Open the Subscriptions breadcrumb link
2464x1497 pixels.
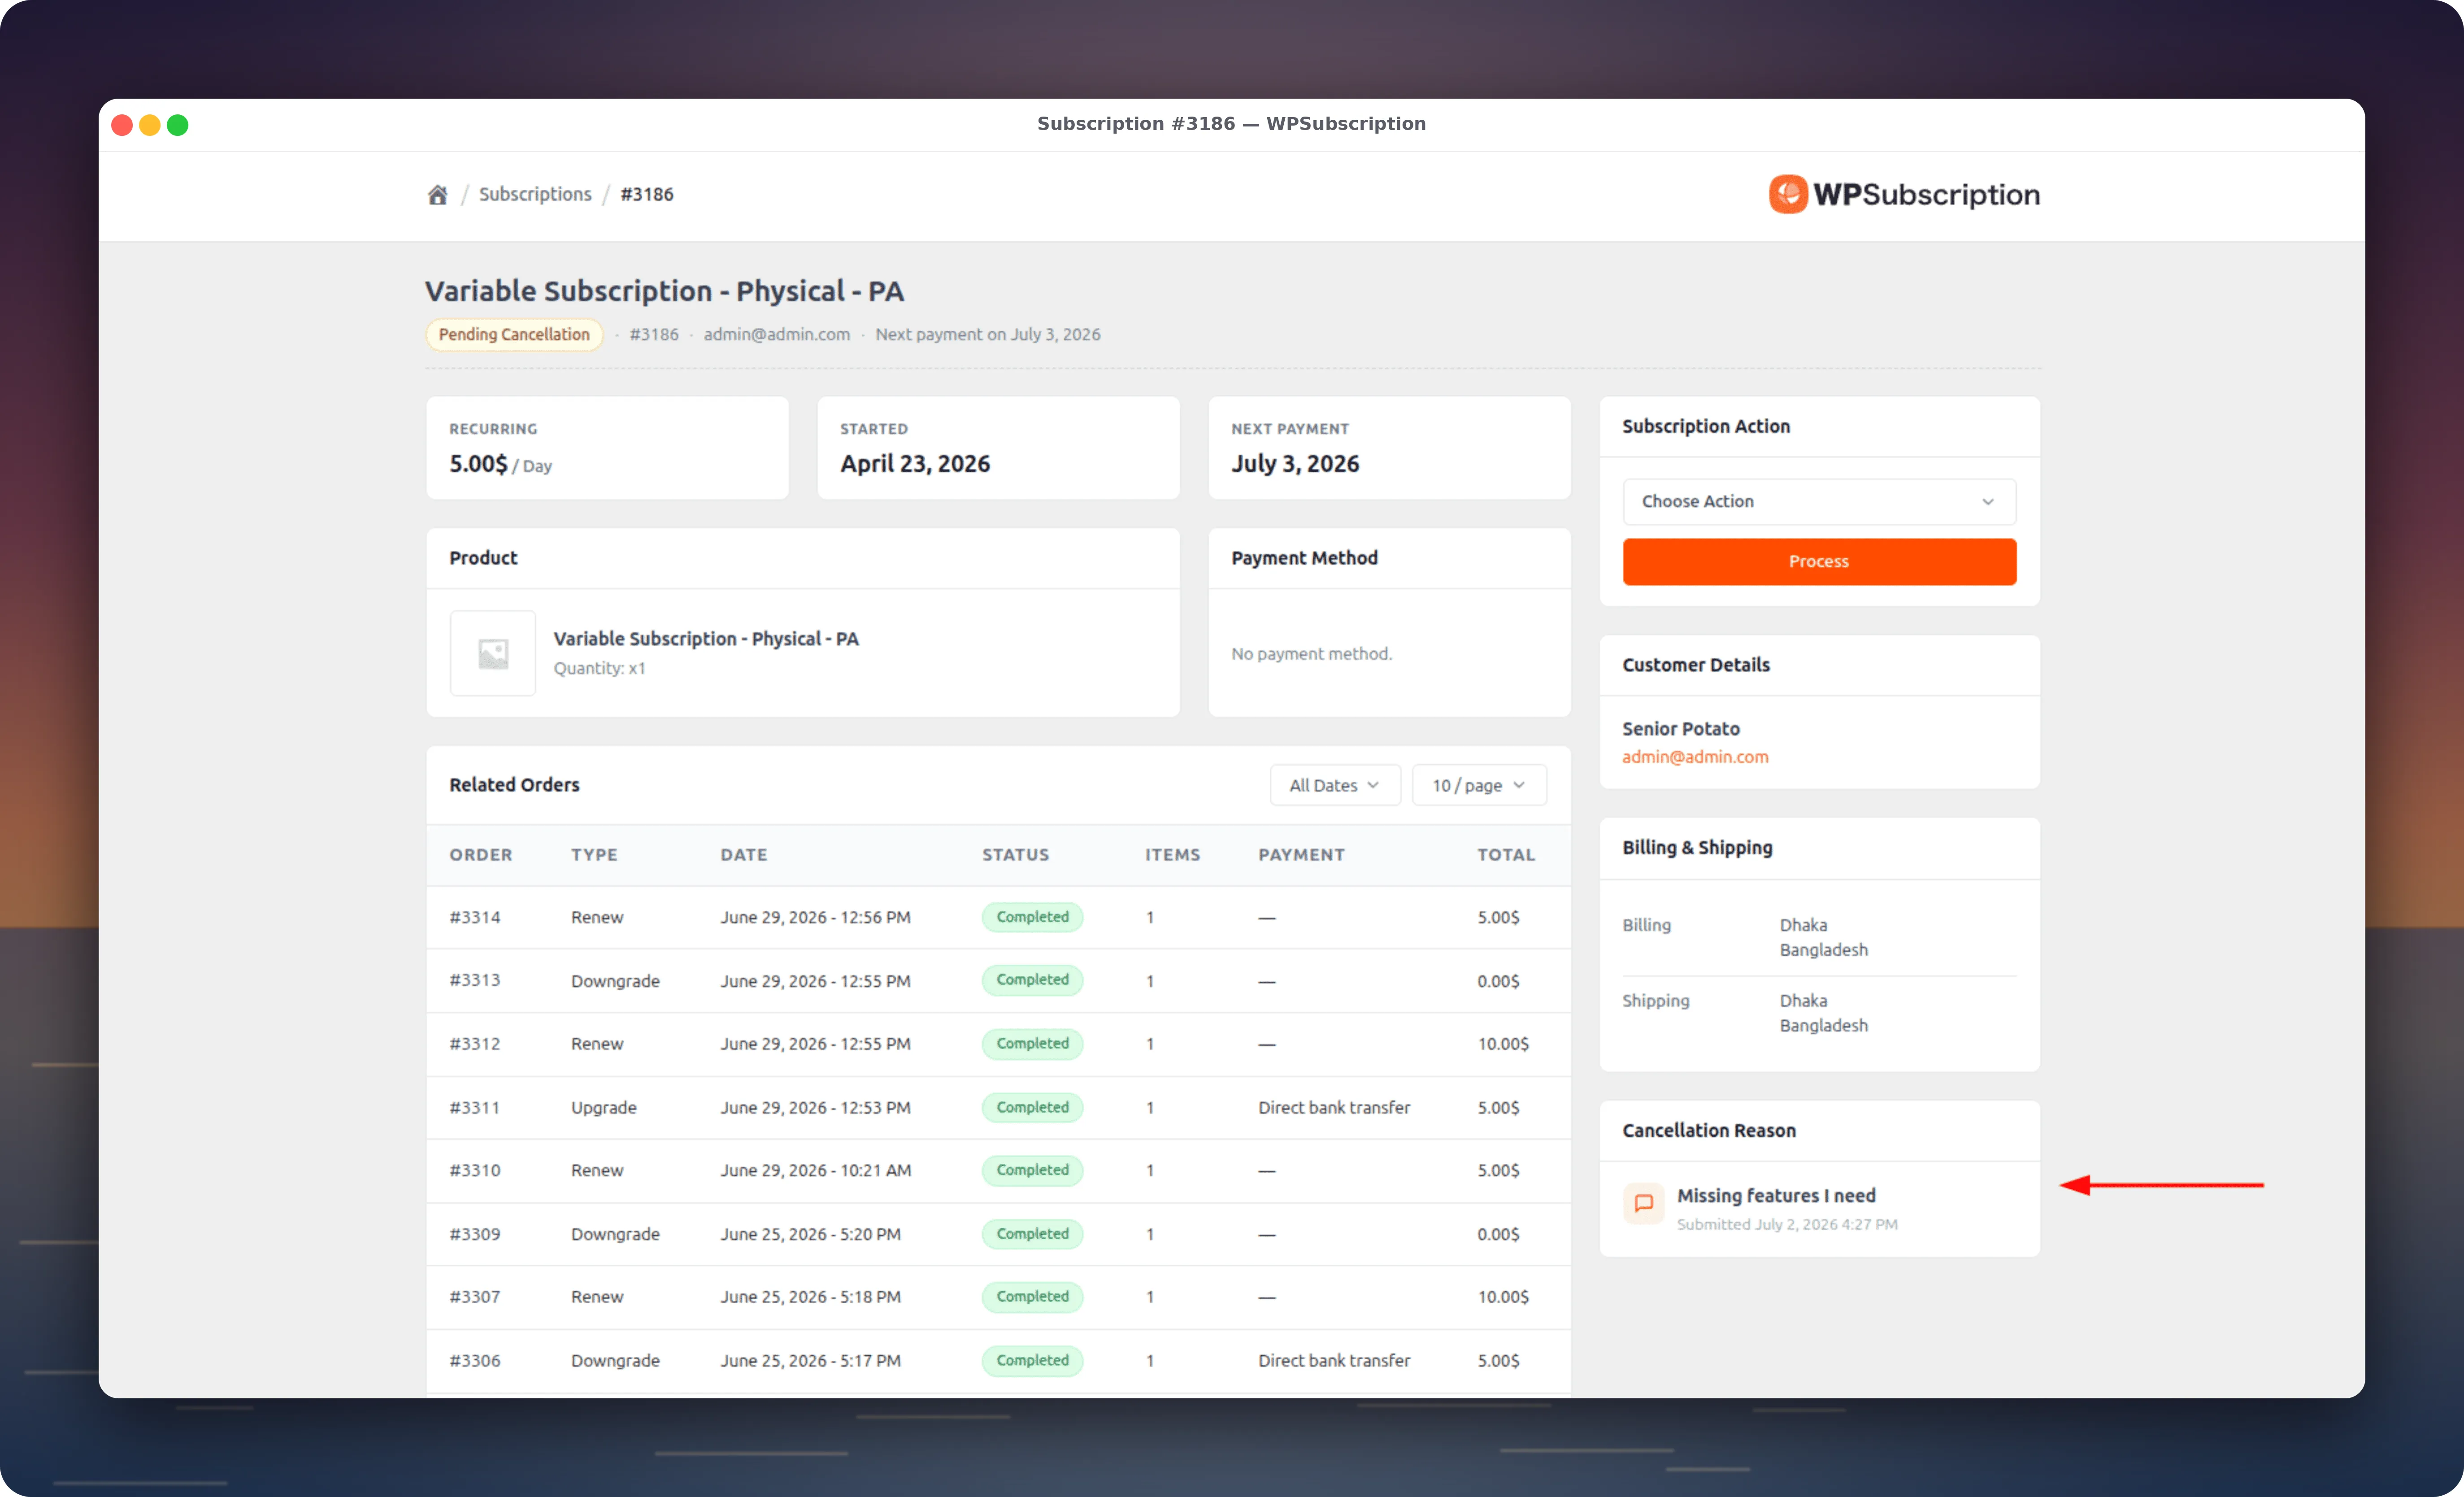[535, 194]
